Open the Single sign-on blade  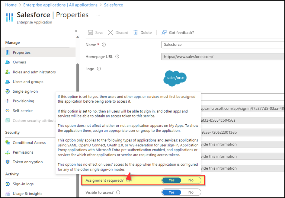click(x=26, y=91)
